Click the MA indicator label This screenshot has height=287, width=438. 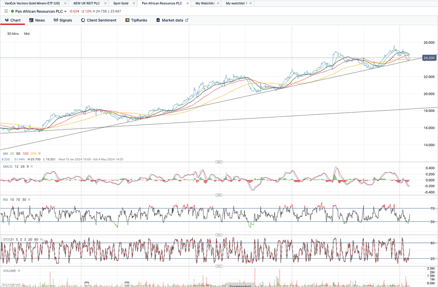click(x=5, y=154)
